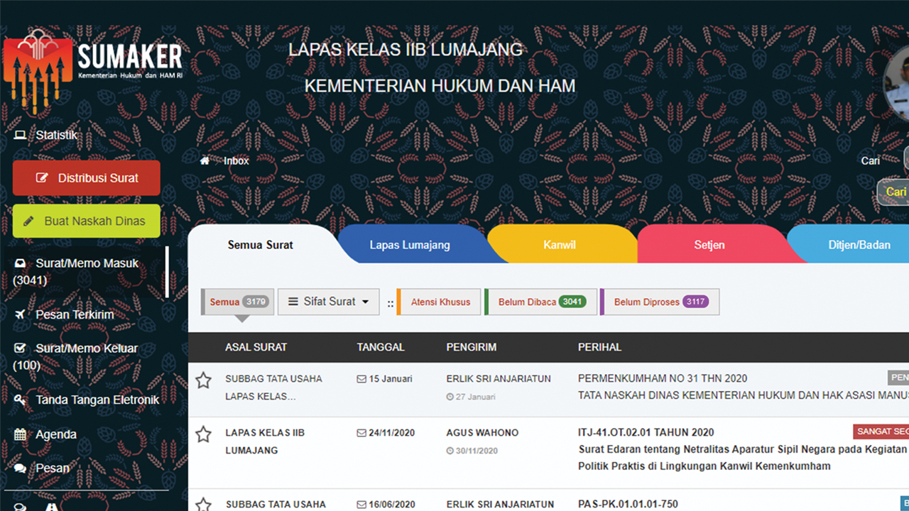Switch to the Ditjen/Badan tab
Viewport: 909px width, 511px height.
pyautogui.click(x=859, y=245)
